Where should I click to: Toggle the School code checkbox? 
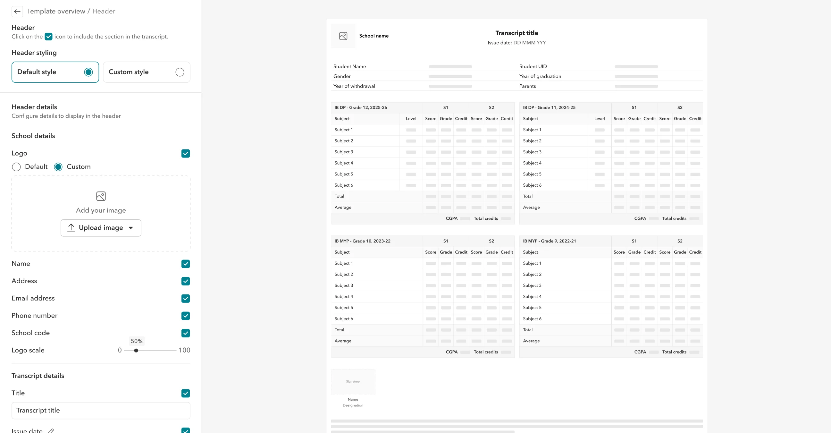point(186,333)
